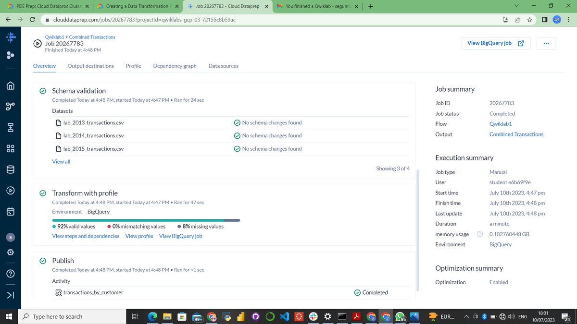Click the Combined Transactions breadcrumb link
The height and width of the screenshot is (324, 577).
pos(92,37)
